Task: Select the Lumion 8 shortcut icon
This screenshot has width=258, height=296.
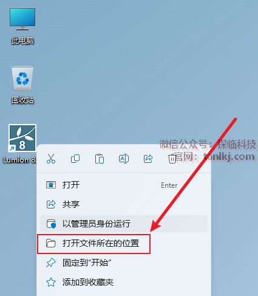Action: (22, 144)
